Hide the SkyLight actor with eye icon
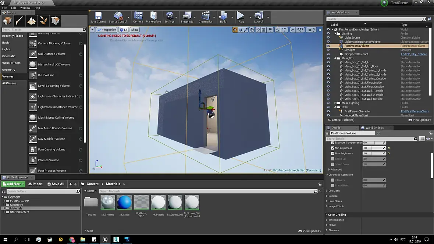 [328, 50]
